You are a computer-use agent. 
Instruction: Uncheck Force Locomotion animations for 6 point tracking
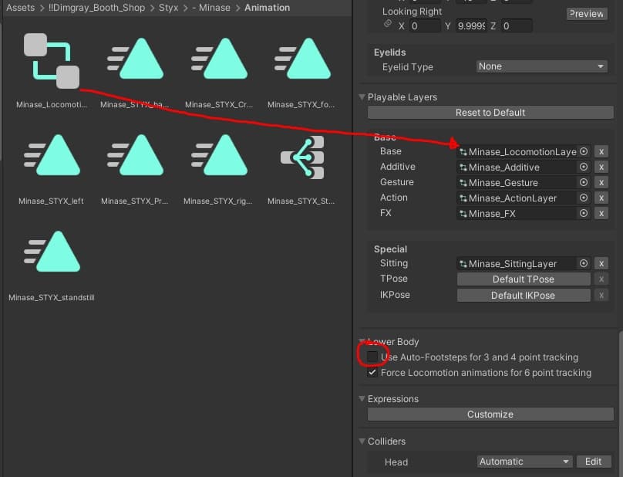pos(372,373)
